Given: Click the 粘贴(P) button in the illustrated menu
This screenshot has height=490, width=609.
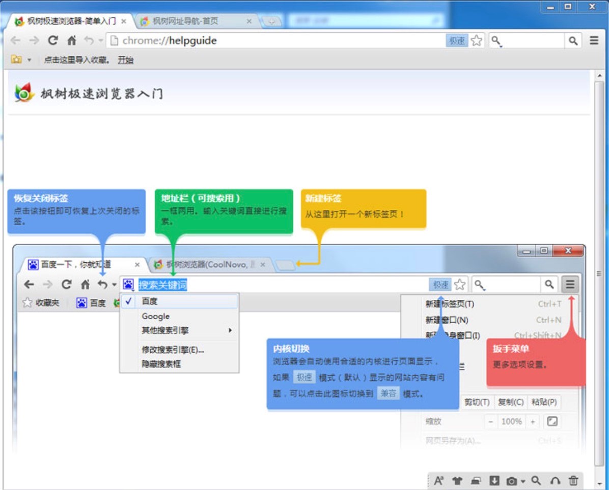Looking at the screenshot, I should coord(544,402).
